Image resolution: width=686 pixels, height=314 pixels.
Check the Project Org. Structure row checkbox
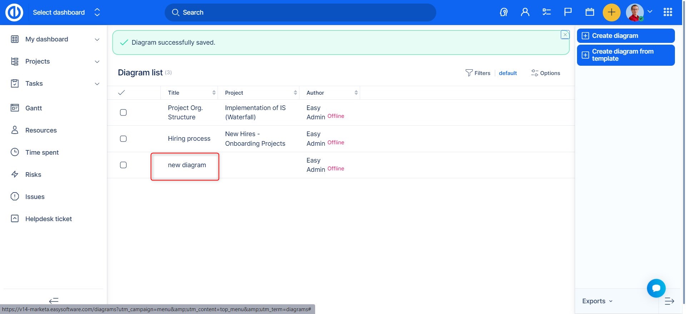tap(123, 113)
